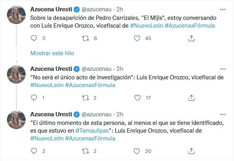The height and width of the screenshot is (161, 234).
Task: Reply to the "único acto de investigación" tweet
Action: pyautogui.click(x=34, y=98)
